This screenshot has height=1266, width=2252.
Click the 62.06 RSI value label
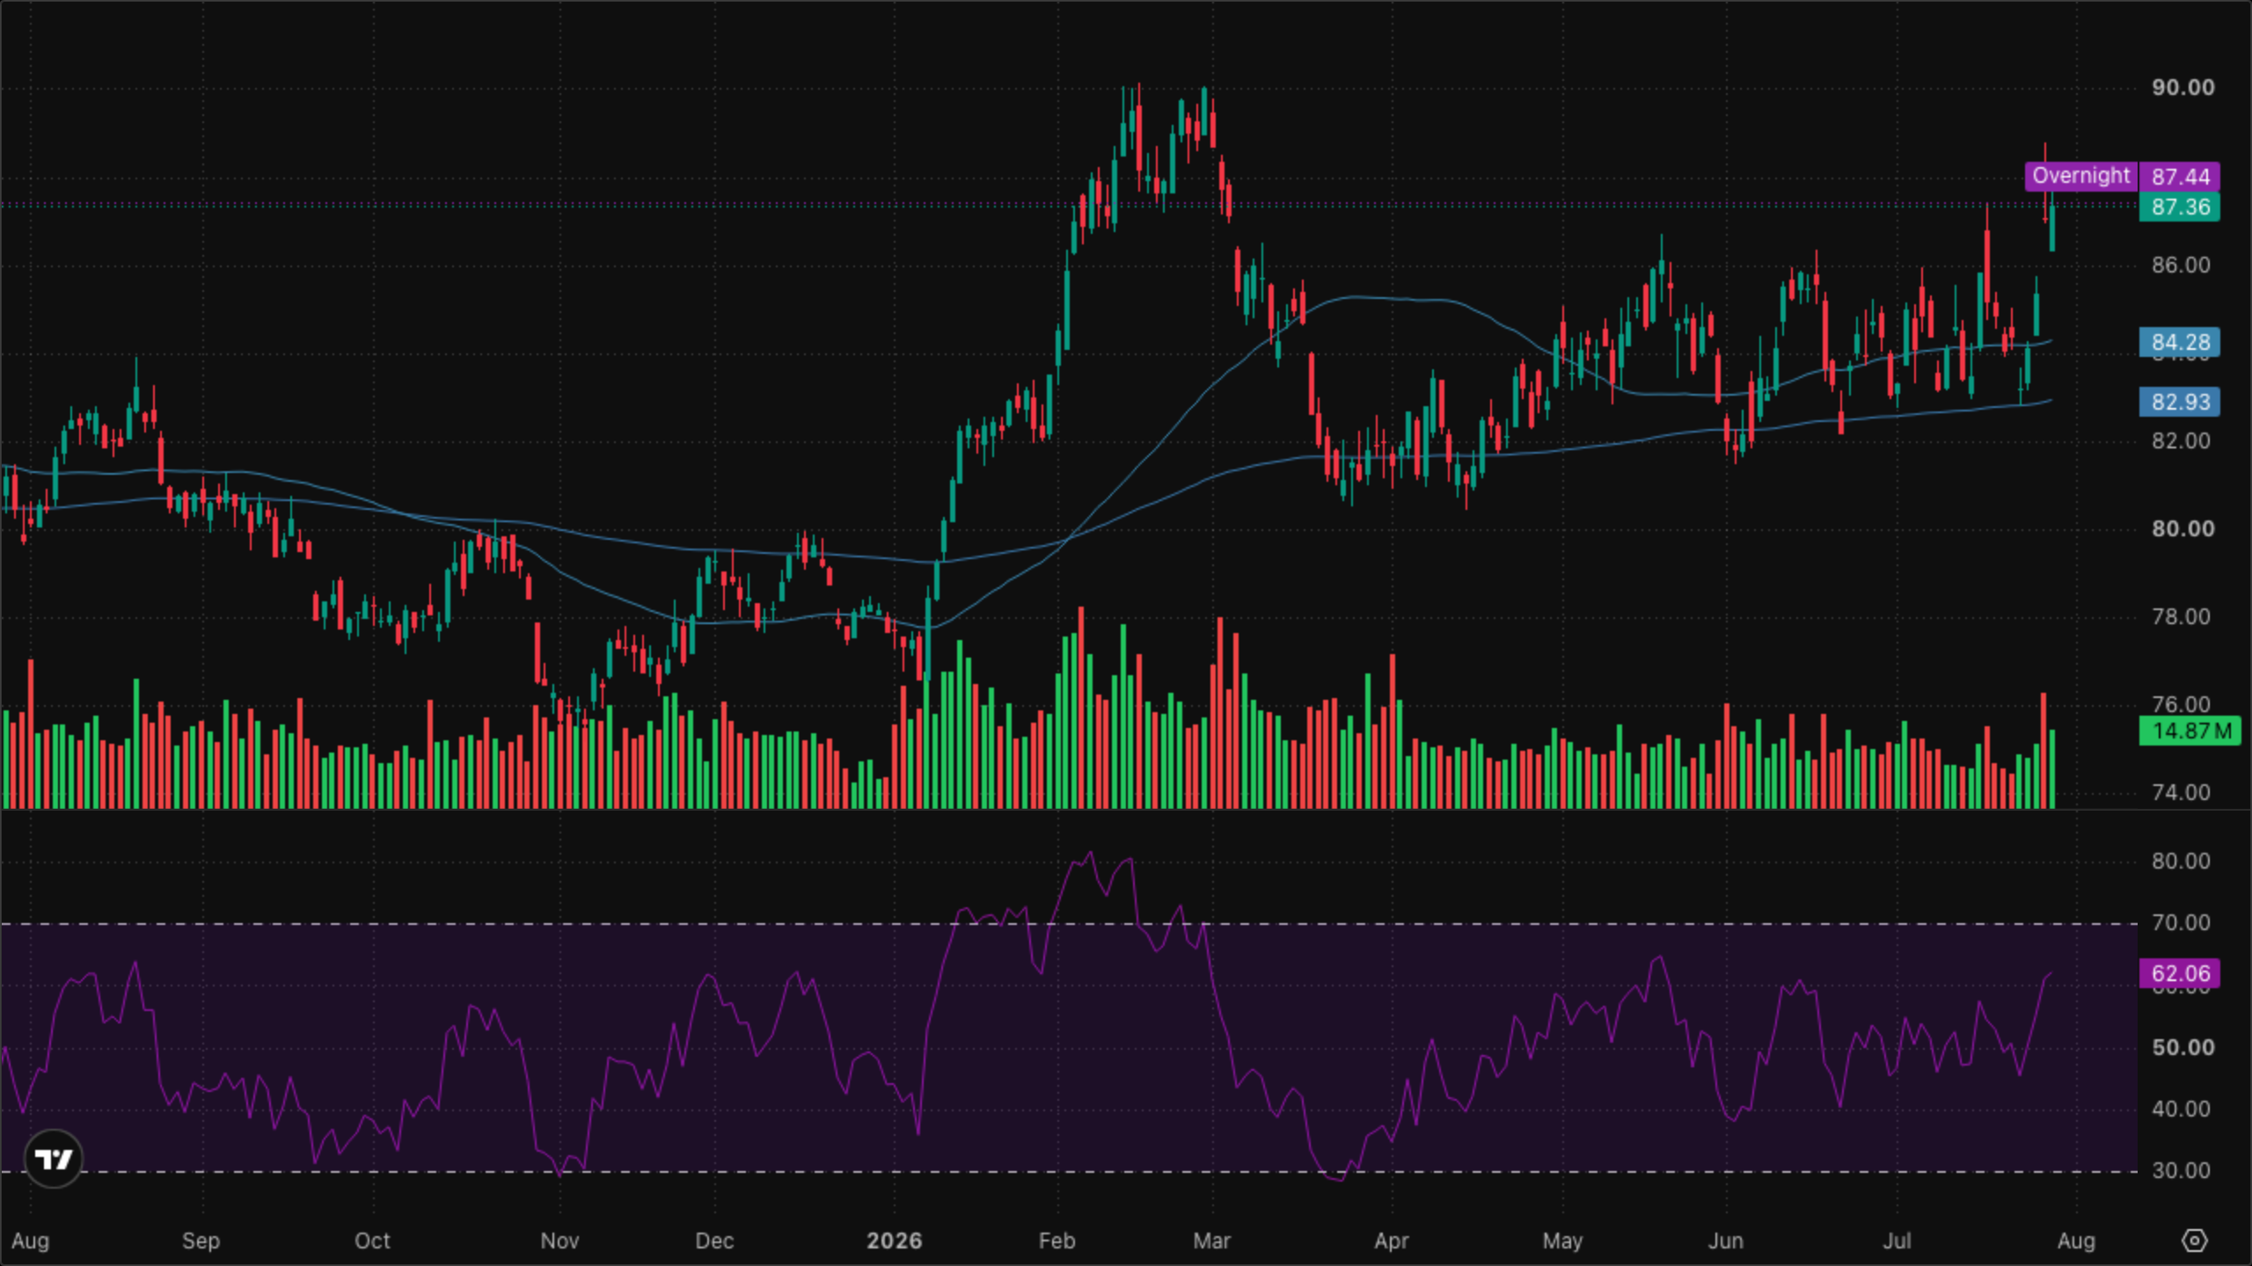coord(2180,973)
